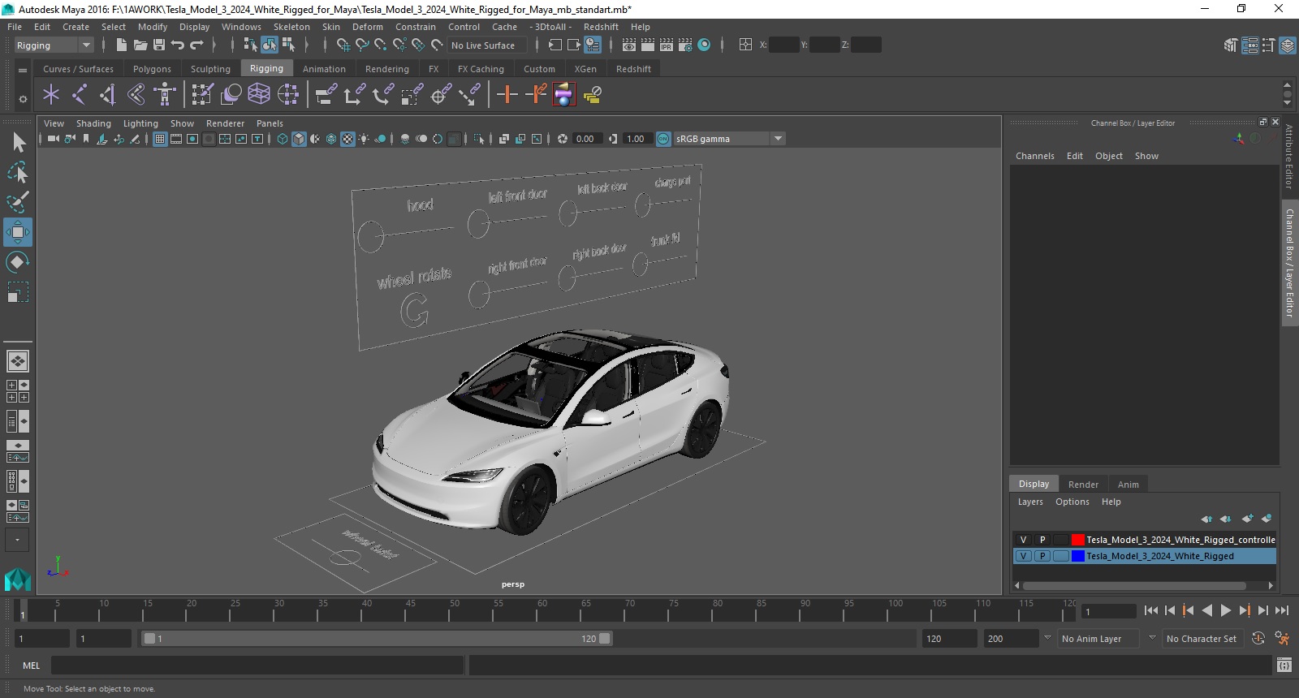Toggle playback P of the controller layer
The width and height of the screenshot is (1299, 698).
tap(1042, 540)
